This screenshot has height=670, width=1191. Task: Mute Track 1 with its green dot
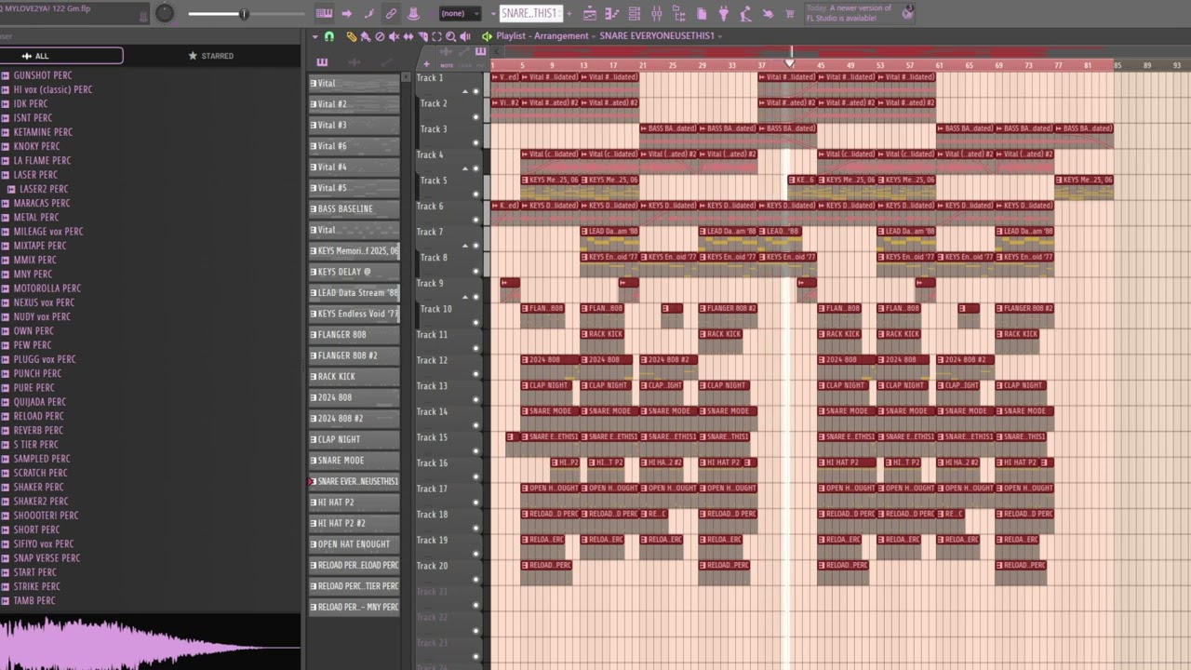475,91
